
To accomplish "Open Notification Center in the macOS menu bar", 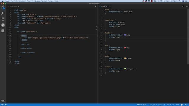I will click(186, 1).
